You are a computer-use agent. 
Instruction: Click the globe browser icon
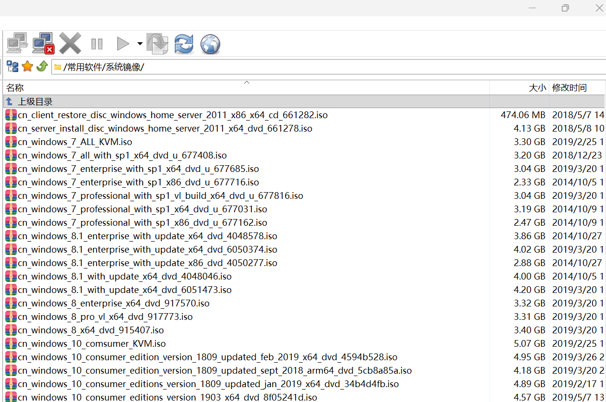tap(210, 44)
